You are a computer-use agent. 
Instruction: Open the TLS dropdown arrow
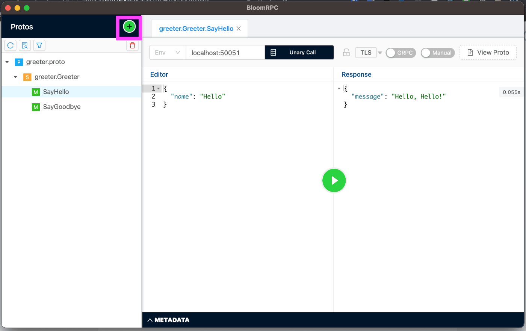click(x=380, y=53)
